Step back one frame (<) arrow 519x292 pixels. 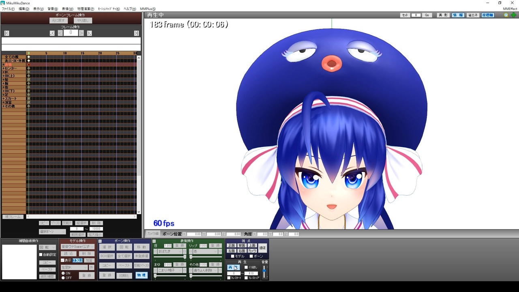click(x=60, y=33)
